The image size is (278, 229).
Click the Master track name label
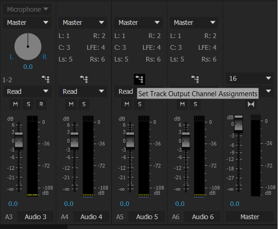pos(249,217)
